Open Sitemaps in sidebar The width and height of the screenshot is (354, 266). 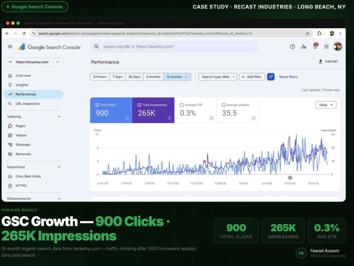coord(33,145)
